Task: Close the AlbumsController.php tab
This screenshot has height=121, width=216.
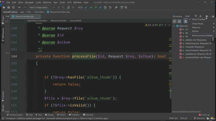Action: pos(39,16)
